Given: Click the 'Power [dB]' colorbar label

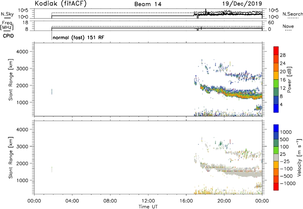Looking at the screenshot, I should tap(289, 80).
